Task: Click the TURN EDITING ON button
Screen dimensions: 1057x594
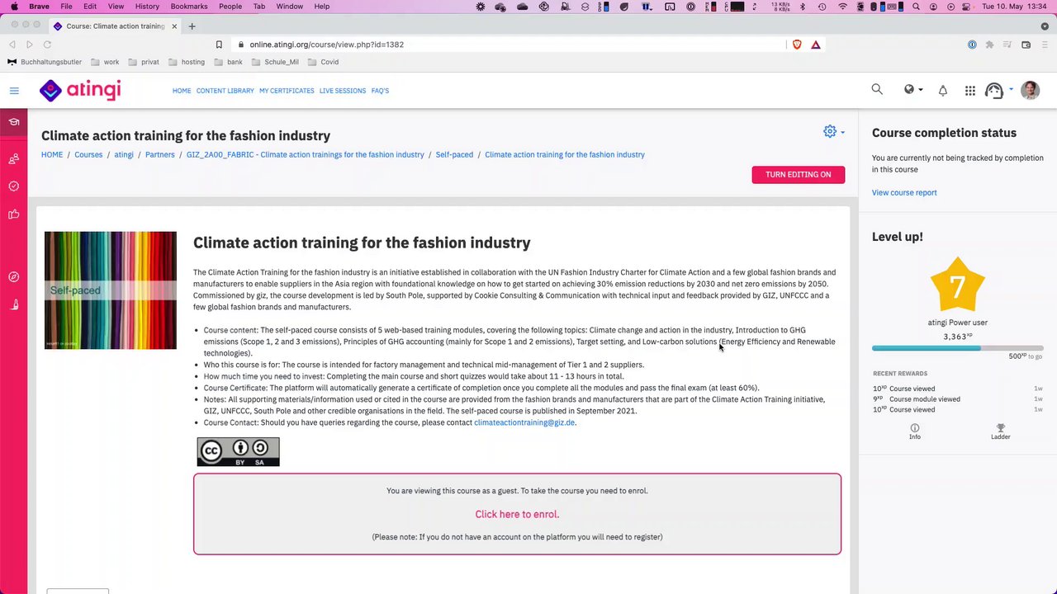Action: tap(799, 175)
